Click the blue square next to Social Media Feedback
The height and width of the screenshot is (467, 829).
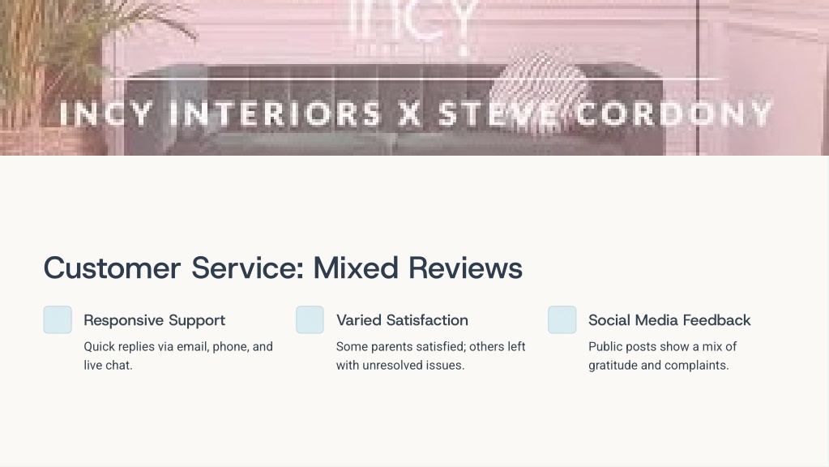point(562,319)
